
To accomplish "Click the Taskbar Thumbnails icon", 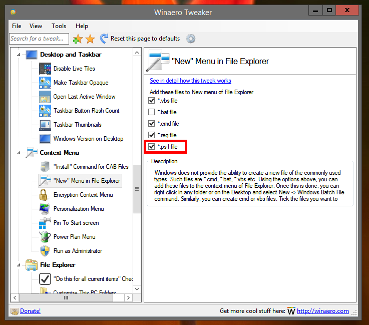I will [45, 125].
